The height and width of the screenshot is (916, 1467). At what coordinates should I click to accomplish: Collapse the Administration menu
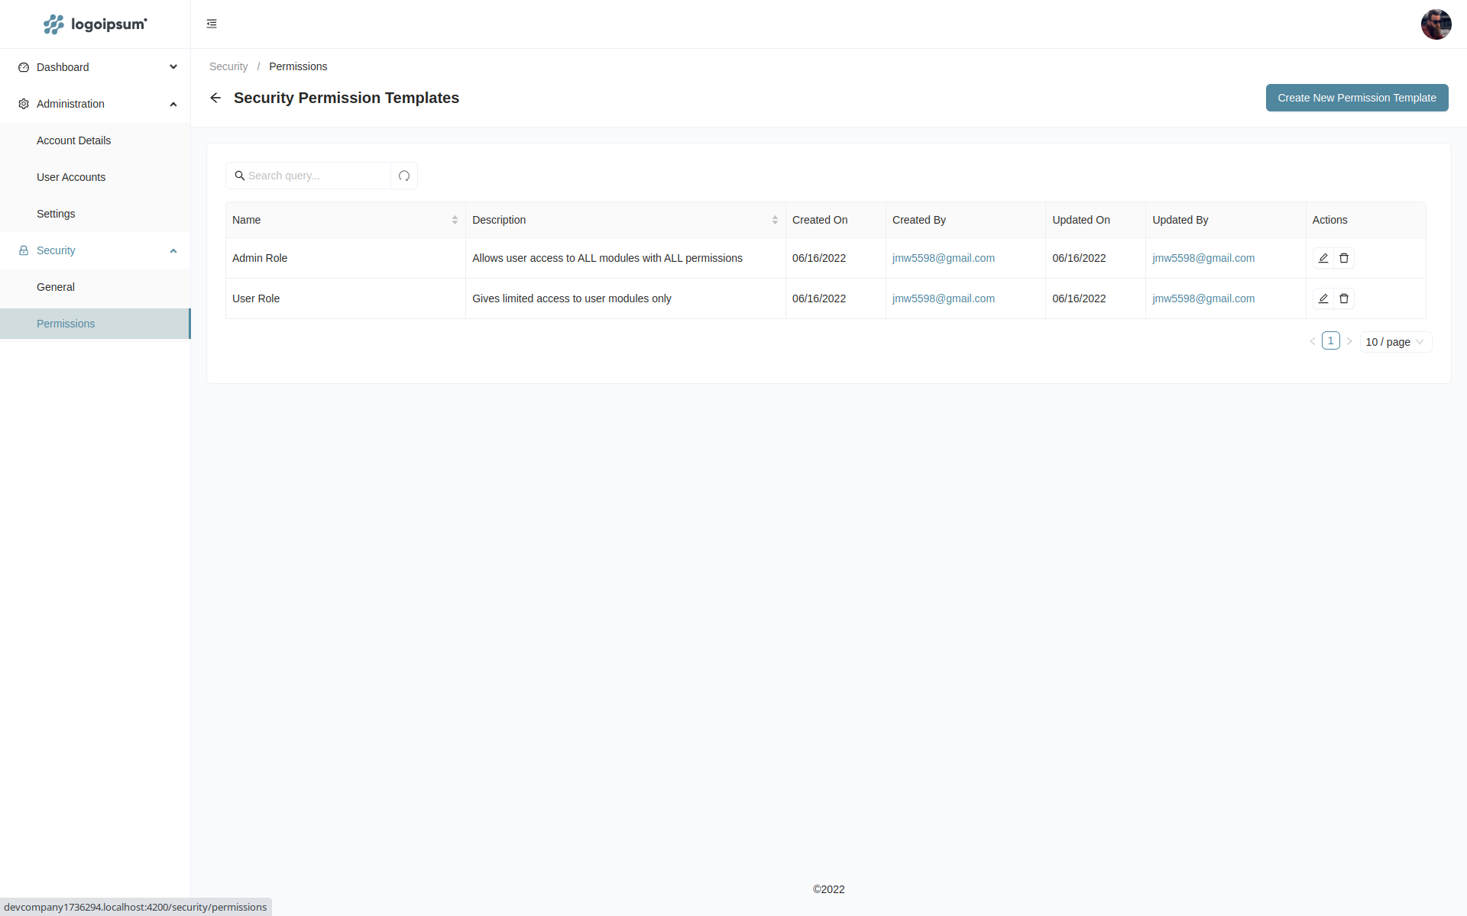click(x=95, y=104)
